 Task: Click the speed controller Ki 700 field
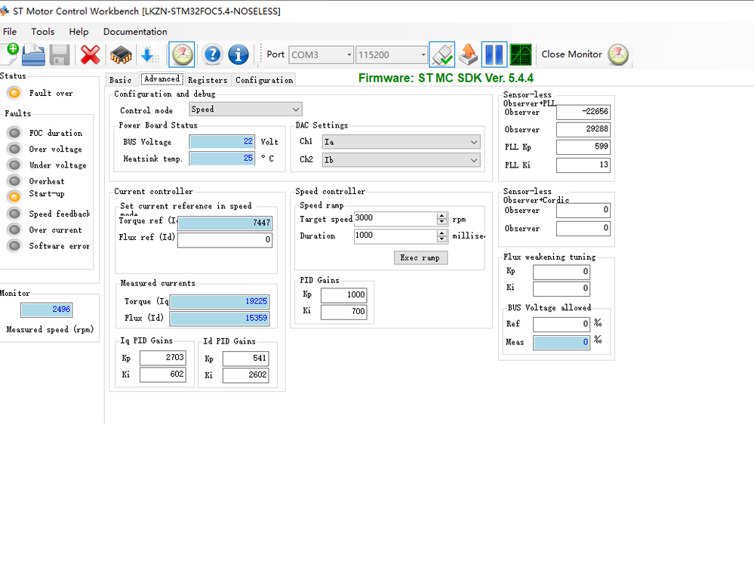point(344,312)
